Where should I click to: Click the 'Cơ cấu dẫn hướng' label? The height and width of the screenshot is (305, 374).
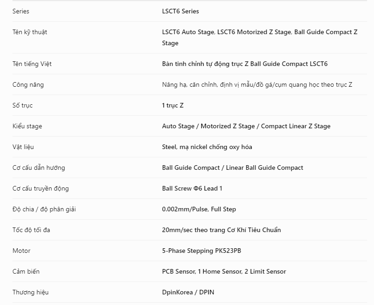[39, 167]
